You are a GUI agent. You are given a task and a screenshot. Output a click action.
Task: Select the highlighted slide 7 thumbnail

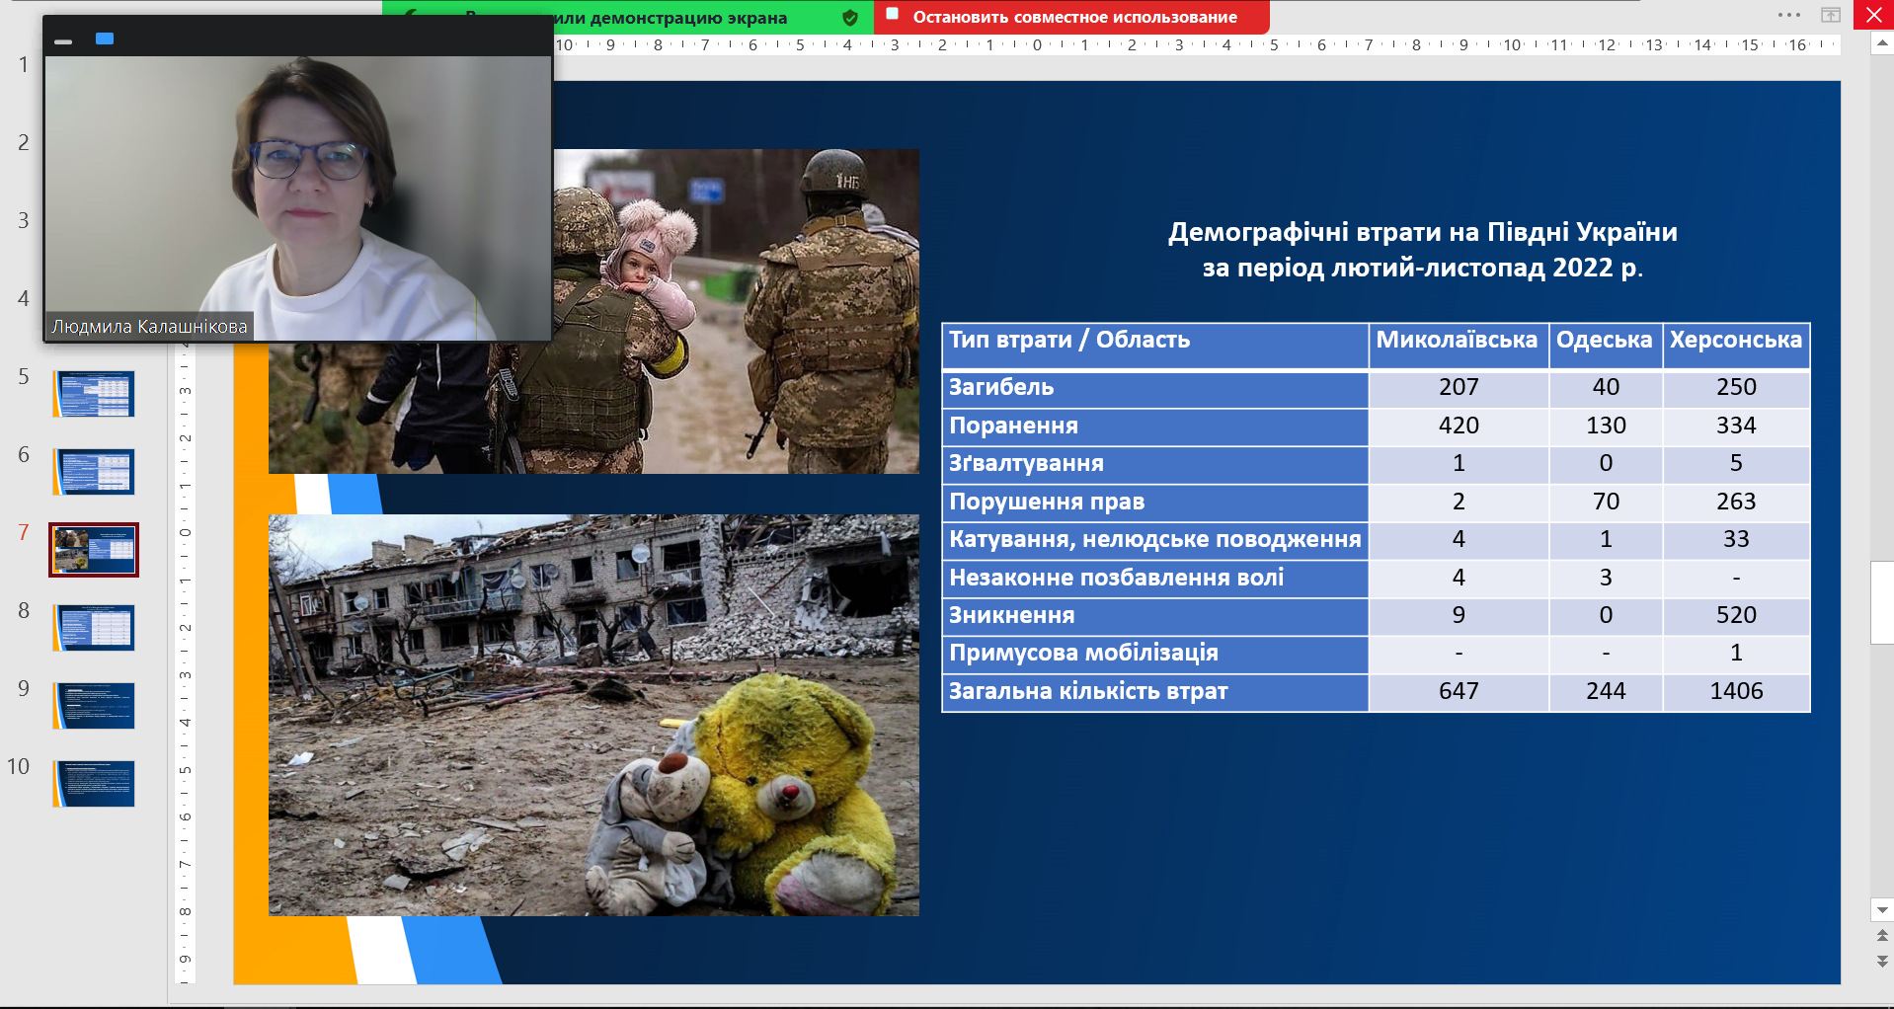95,550
